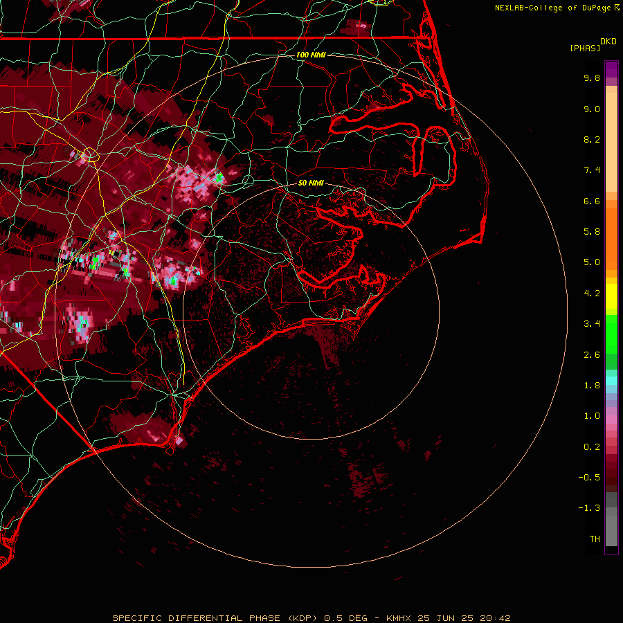Click the 3.4 scale label

pyautogui.click(x=592, y=324)
